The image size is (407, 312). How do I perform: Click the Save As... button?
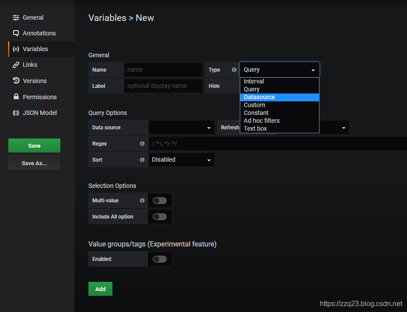coord(34,163)
